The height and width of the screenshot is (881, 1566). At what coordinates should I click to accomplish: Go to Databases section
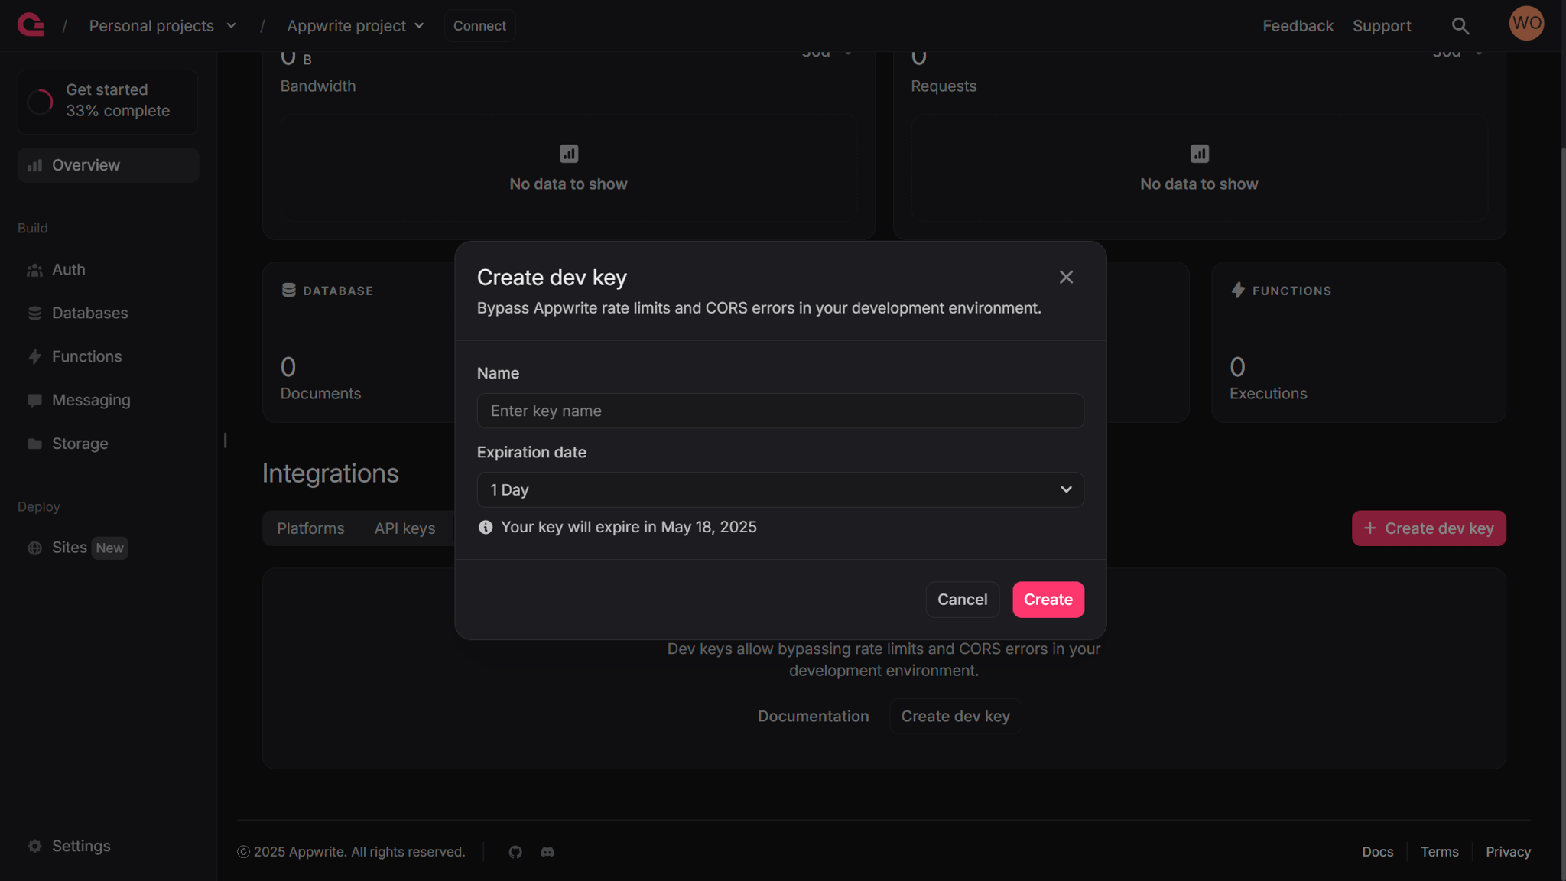(108, 314)
